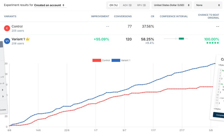Select the CR (%) metric toggle
This screenshot has width=224, height=134.
coord(114,5)
